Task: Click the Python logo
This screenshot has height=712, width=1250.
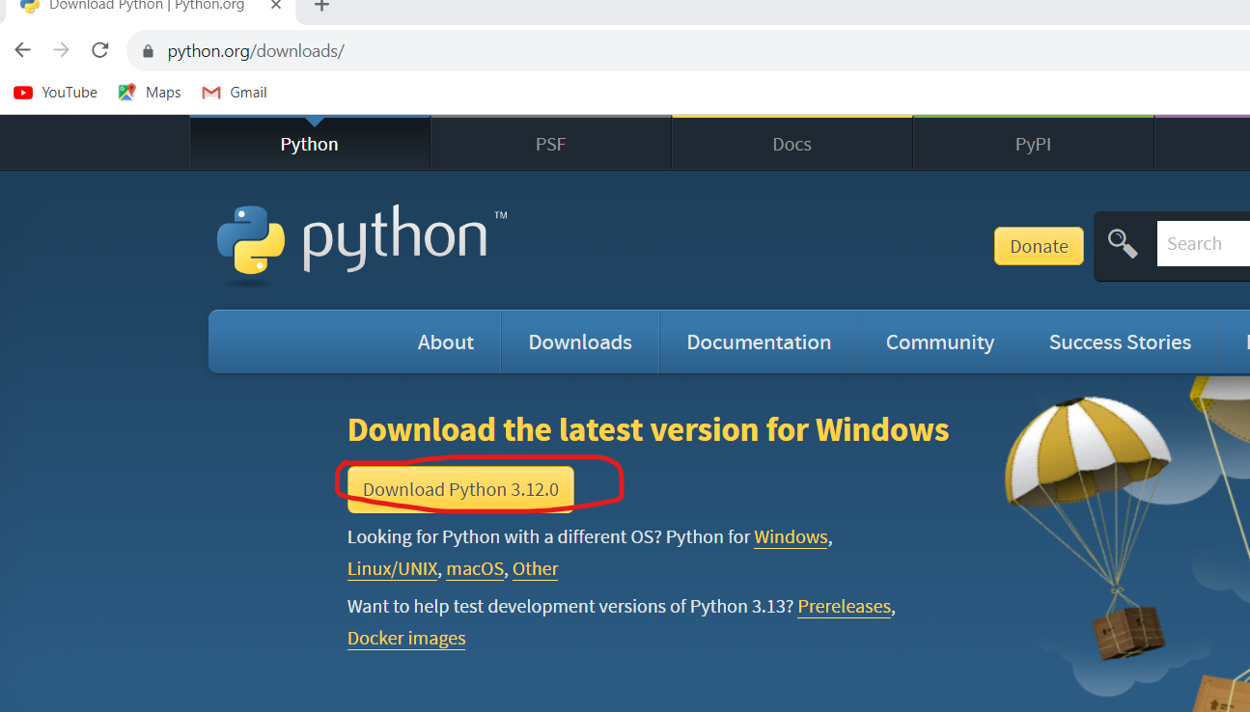Action: tap(362, 244)
